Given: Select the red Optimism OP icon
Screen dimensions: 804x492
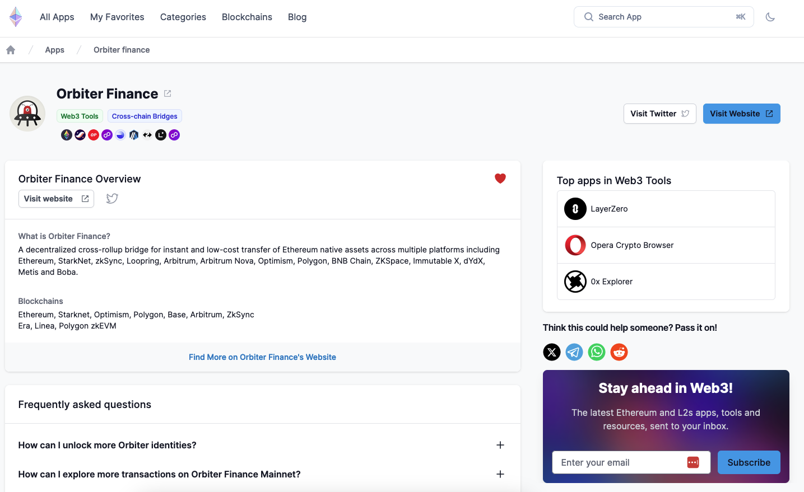Looking at the screenshot, I should coord(94,135).
